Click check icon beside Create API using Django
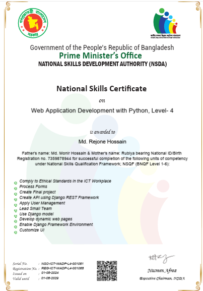This screenshot has height=291, width=203. pos(16,200)
